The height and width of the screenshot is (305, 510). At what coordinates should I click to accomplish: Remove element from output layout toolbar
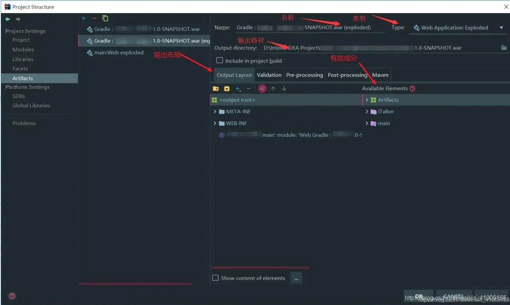249,89
